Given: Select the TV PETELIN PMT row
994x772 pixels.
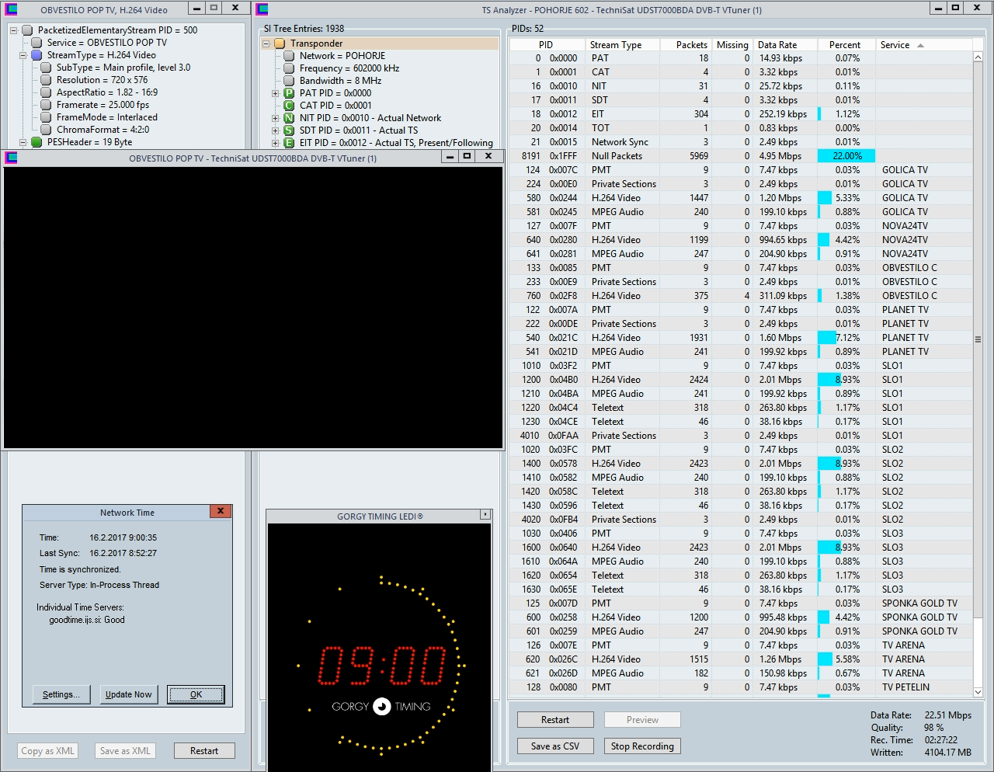Looking at the screenshot, I should pyautogui.click(x=741, y=687).
